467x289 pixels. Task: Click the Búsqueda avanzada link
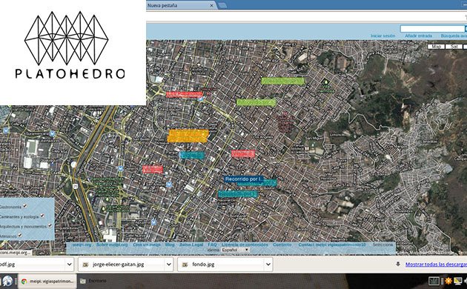(x=454, y=36)
